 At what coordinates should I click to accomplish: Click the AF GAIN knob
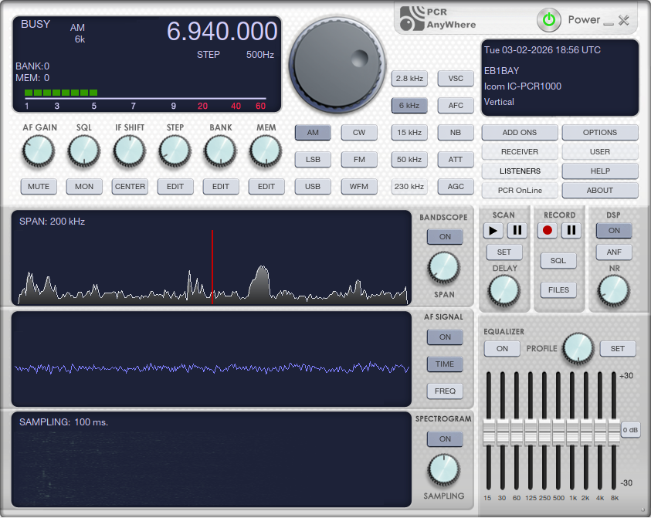pyautogui.click(x=39, y=152)
